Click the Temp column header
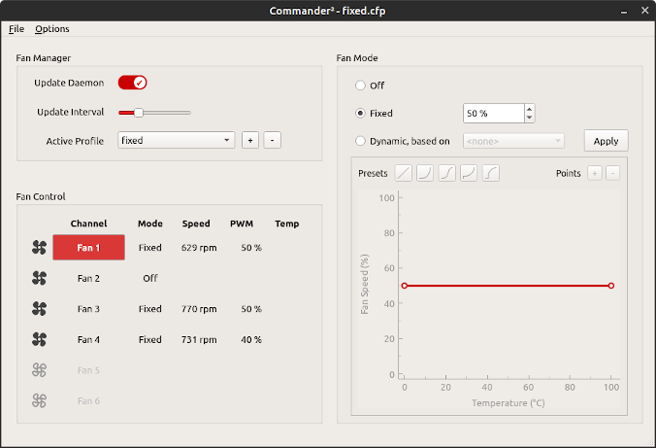This screenshot has width=656, height=448. (x=287, y=224)
